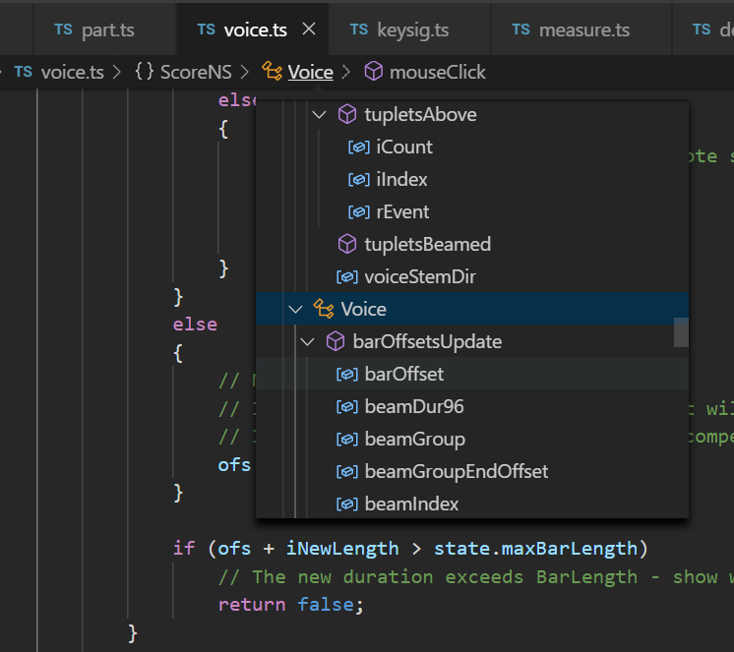Screen dimensions: 734x652
Task: Click the cube icon beside tupletsBeamed
Action: 347,244
